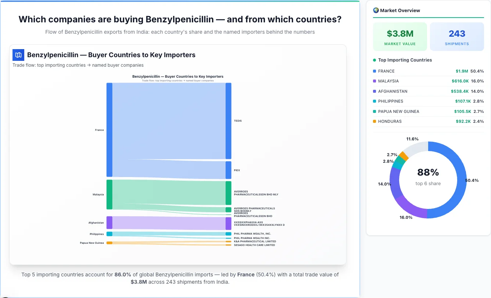Open the MARKET VALUE $3.8M card
Viewport: 491px width, 298px height.
click(399, 36)
